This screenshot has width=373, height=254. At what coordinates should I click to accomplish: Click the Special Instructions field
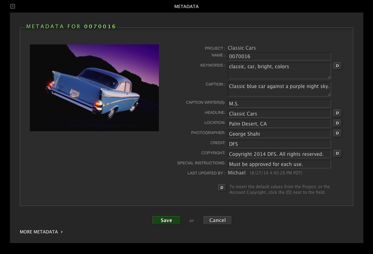(279, 164)
